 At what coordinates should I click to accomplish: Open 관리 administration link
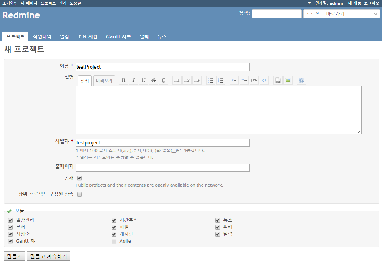[x=63, y=3]
